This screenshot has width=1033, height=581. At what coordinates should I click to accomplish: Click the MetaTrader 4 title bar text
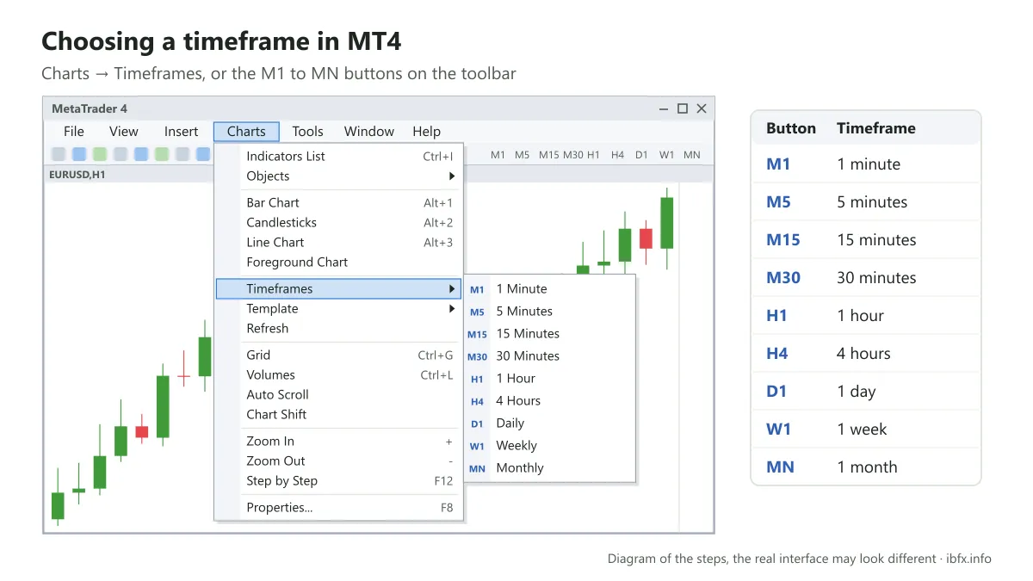[x=90, y=108]
